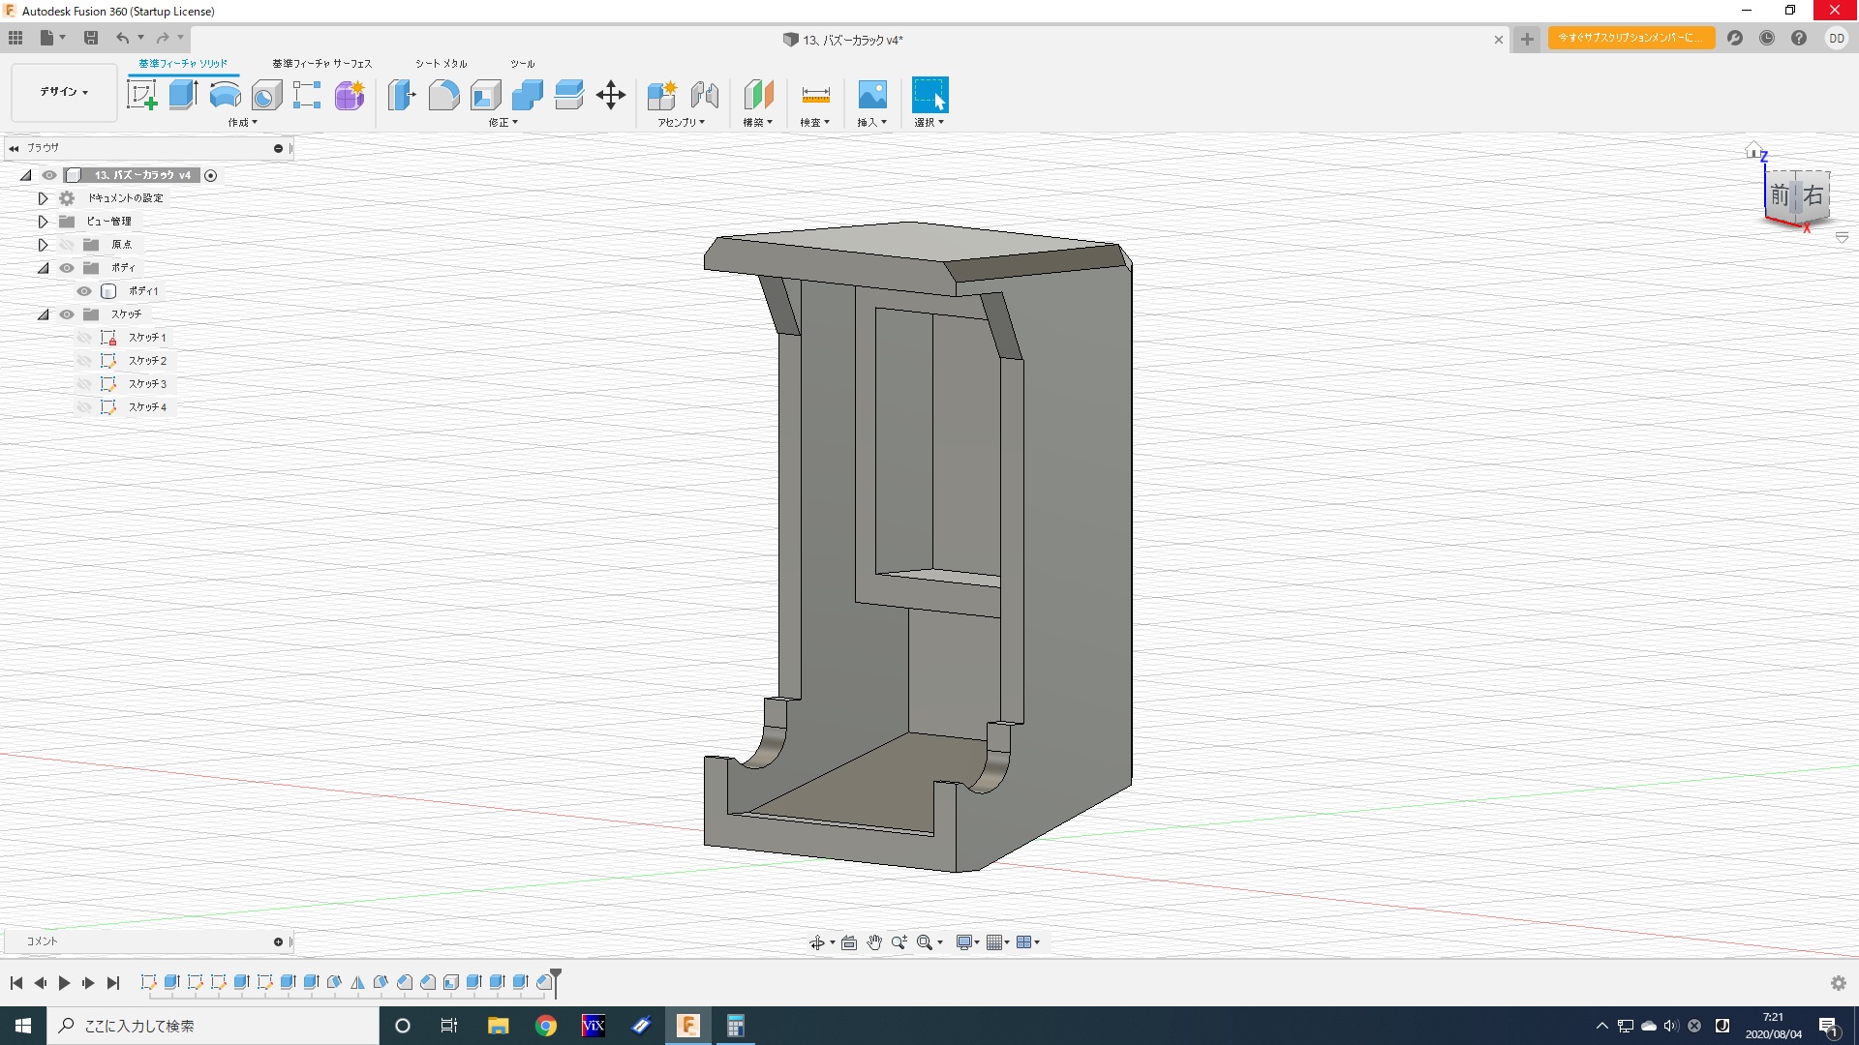
Task: Click the Create Sketch tool icon
Action: 142,95
